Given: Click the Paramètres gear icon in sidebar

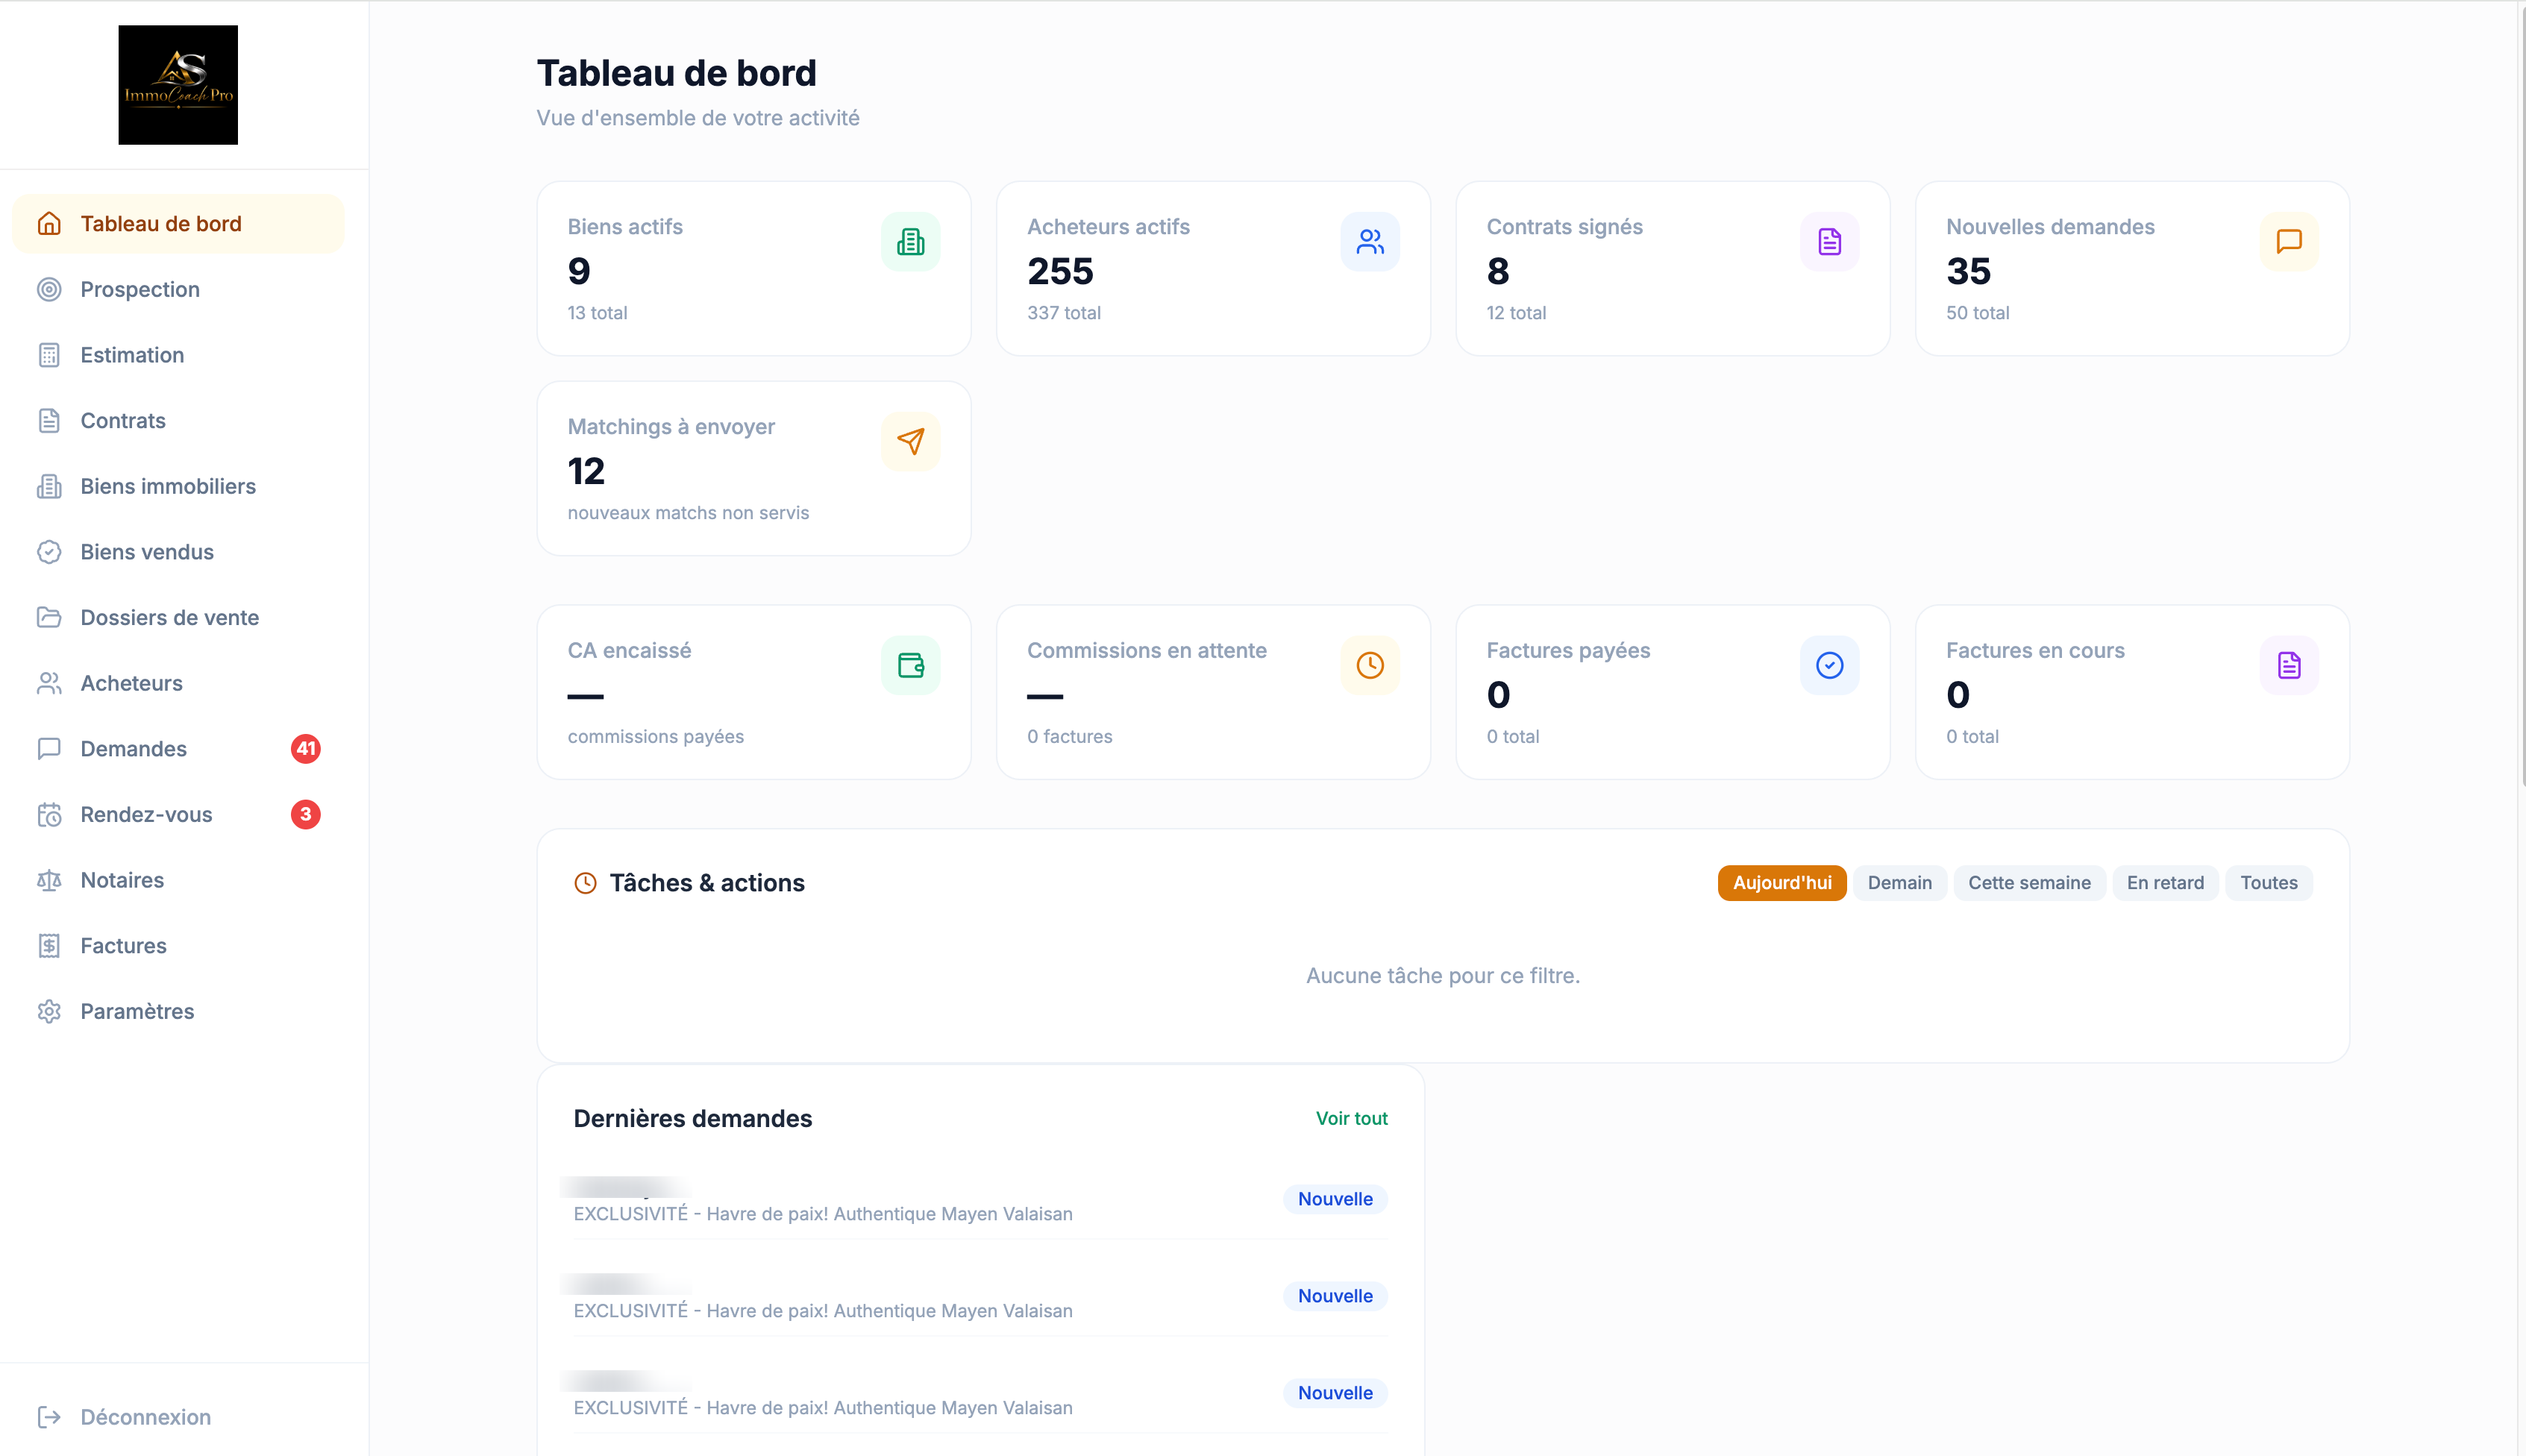Looking at the screenshot, I should pyautogui.click(x=49, y=1011).
